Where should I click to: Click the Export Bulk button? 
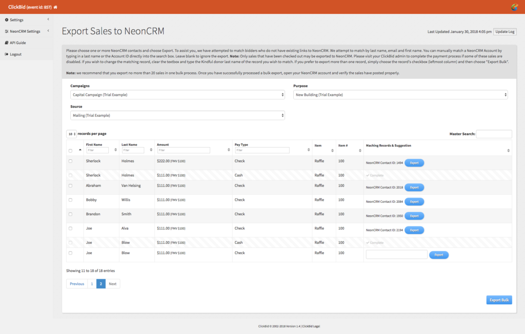[x=499, y=300]
